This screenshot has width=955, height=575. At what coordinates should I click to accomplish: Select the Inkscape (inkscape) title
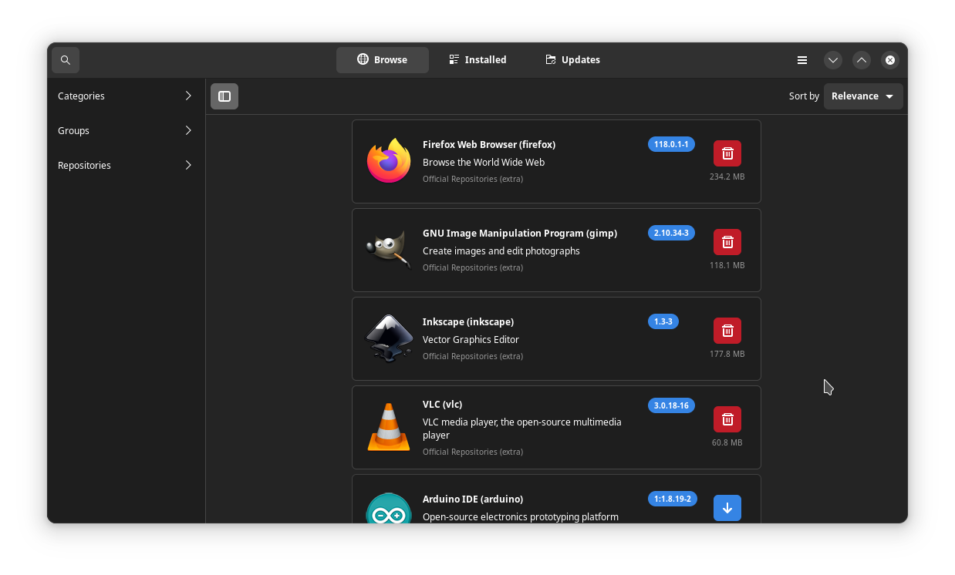(468, 322)
